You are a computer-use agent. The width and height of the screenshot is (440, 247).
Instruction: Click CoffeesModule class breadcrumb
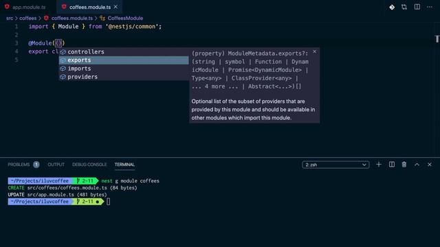(125, 19)
